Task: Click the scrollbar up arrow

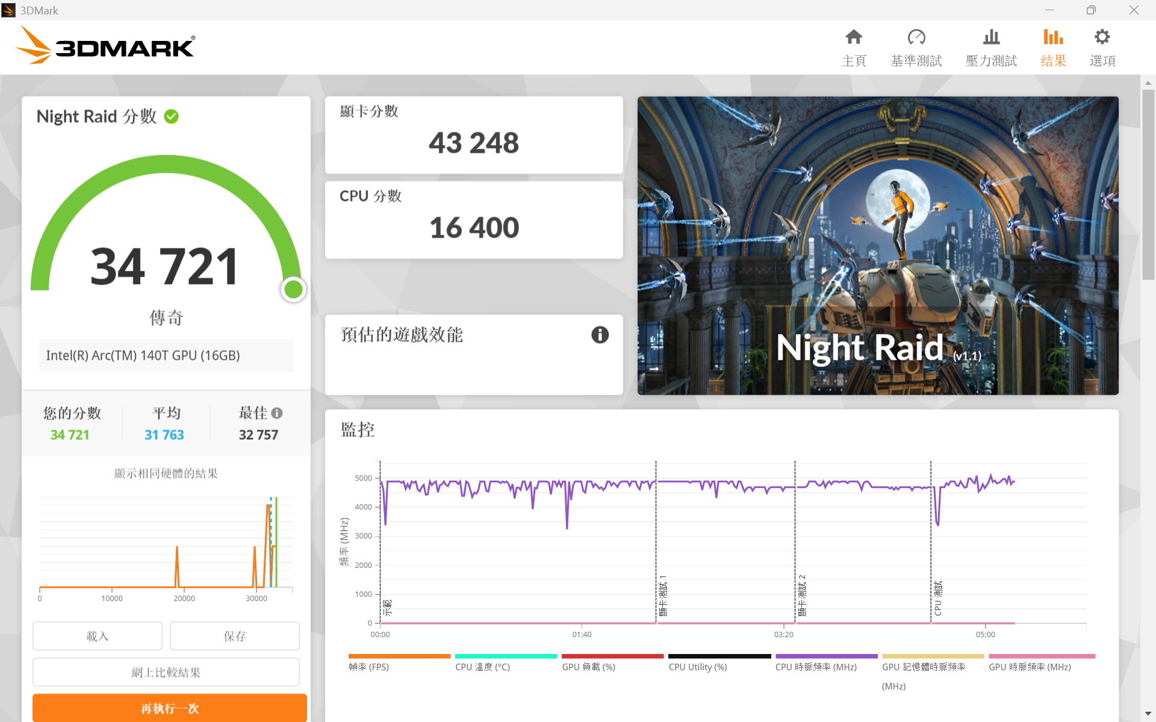Action: coord(1148,82)
